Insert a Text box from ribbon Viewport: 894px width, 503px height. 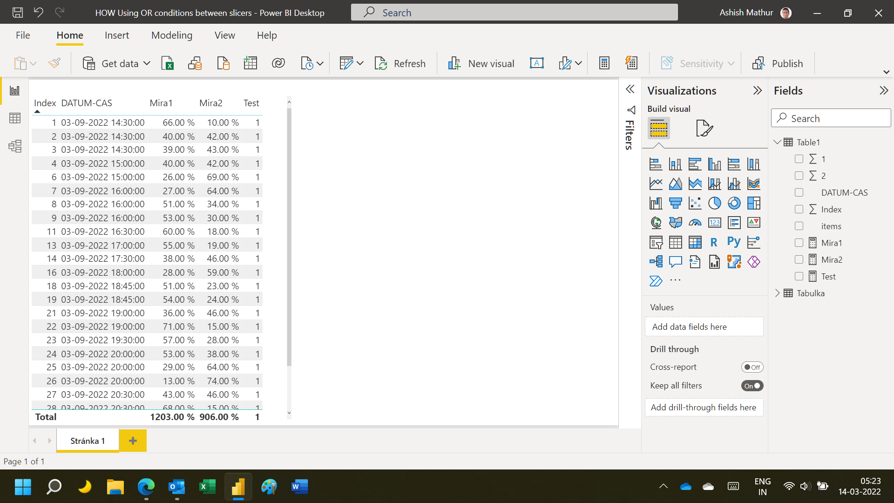point(537,63)
